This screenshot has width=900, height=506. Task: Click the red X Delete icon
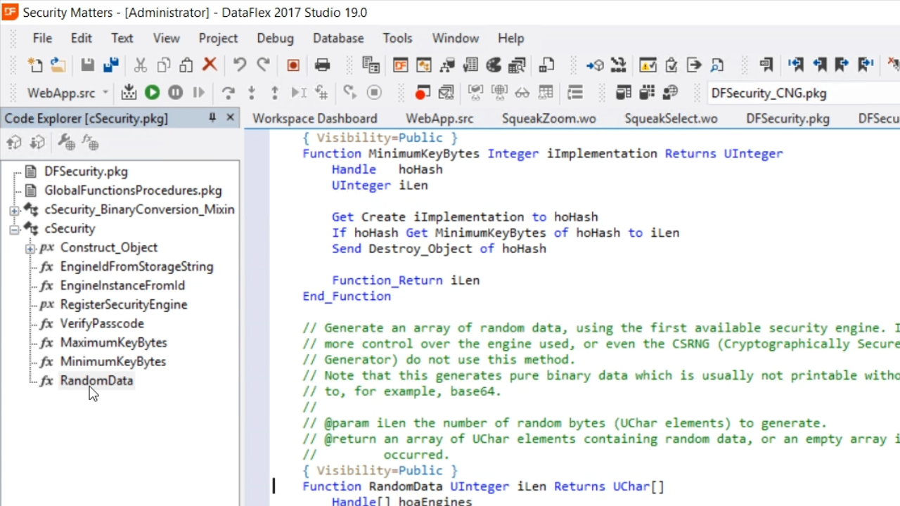point(210,65)
